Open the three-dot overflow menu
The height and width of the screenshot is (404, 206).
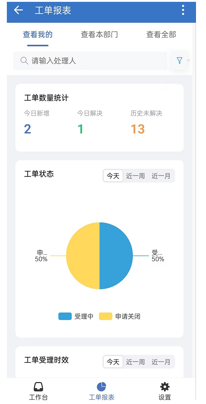coord(183,10)
